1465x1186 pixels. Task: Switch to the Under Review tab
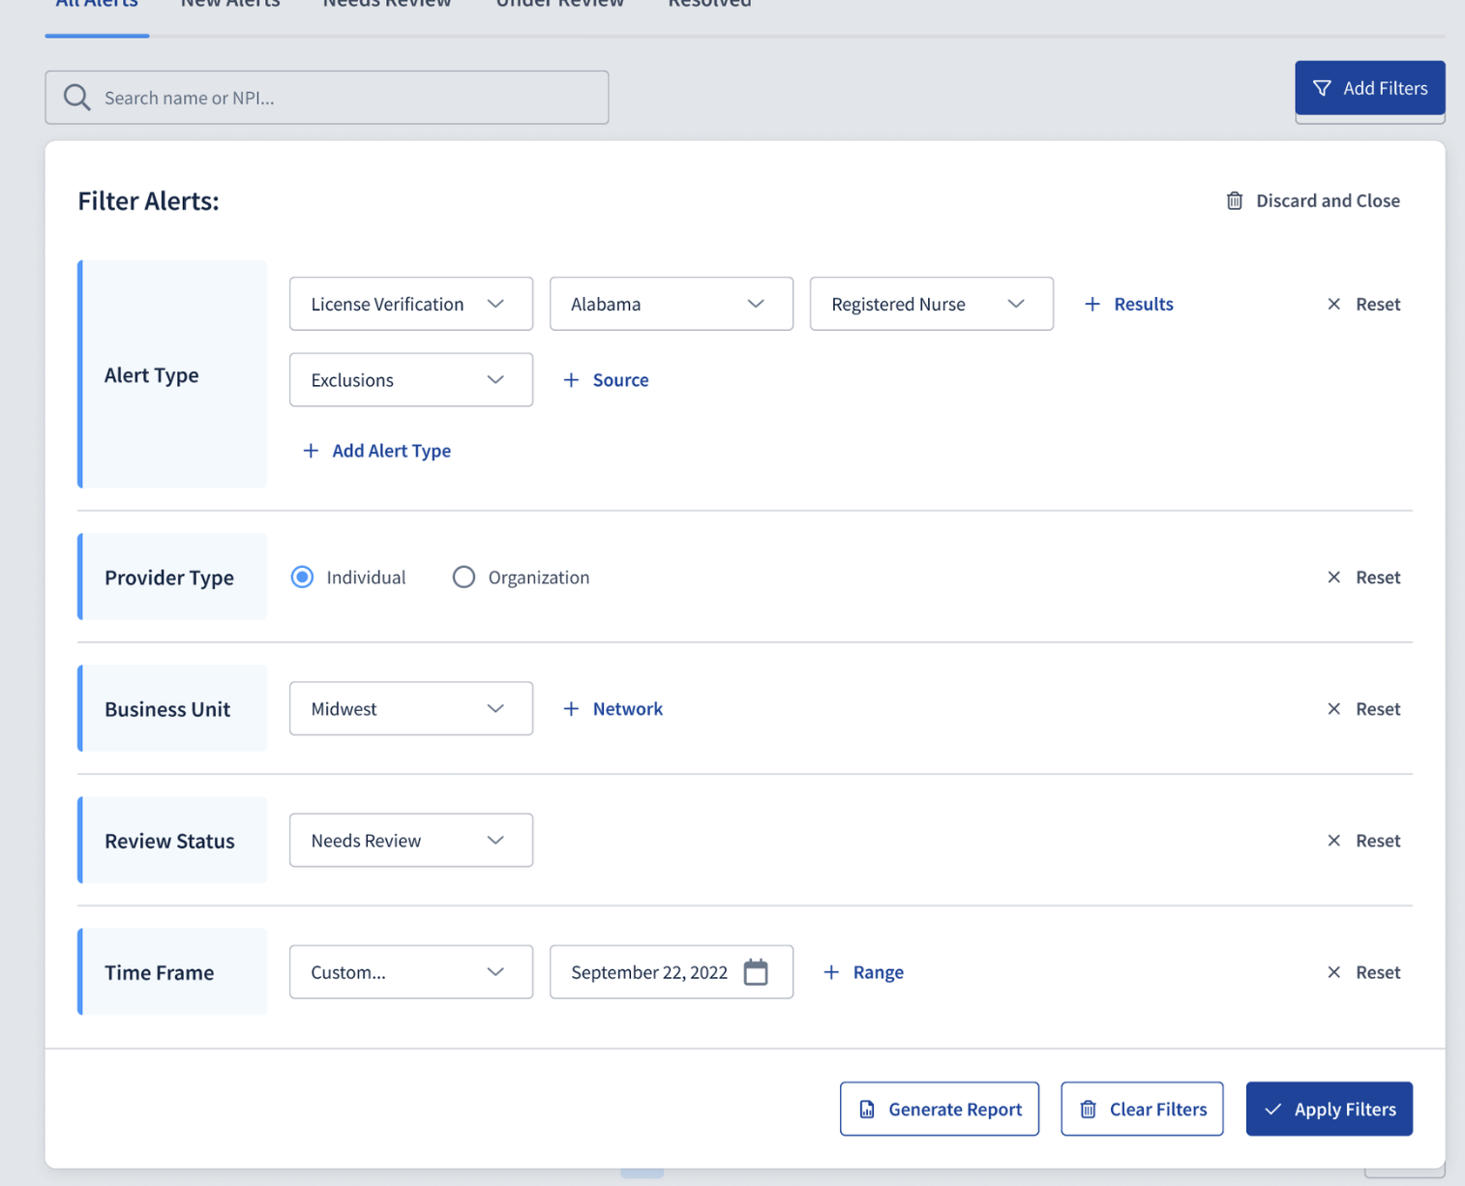point(560,4)
